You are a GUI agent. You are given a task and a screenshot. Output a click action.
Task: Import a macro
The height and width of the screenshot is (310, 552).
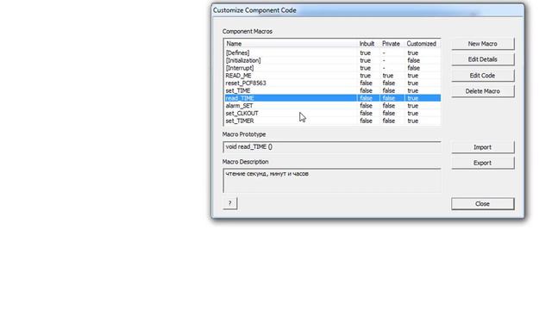(483, 147)
